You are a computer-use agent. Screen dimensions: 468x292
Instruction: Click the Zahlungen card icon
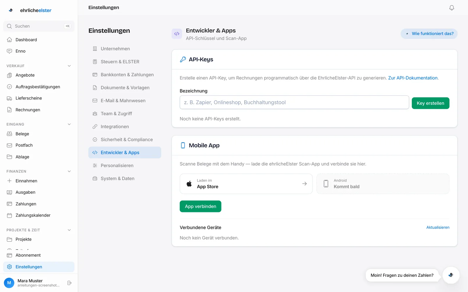(9, 204)
